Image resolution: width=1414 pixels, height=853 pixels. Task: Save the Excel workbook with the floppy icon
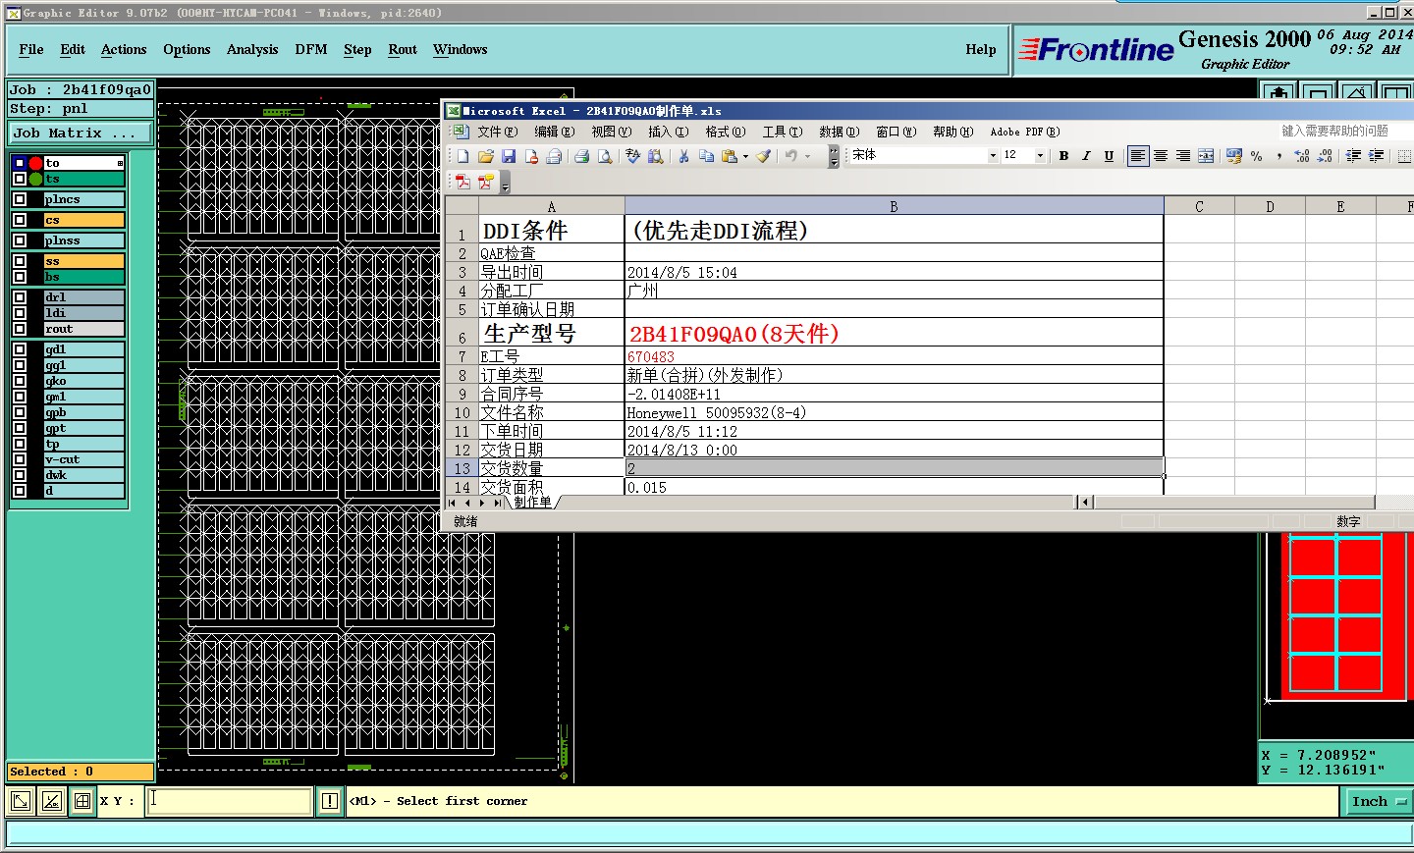(x=508, y=156)
